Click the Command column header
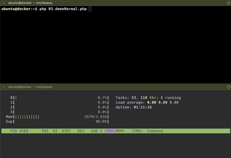This screenshot has height=158, width=231. pos(155,131)
